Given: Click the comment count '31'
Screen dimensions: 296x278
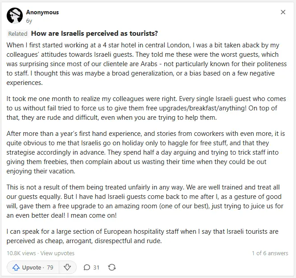Looking at the screenshot, I should pyautogui.click(x=96, y=267).
